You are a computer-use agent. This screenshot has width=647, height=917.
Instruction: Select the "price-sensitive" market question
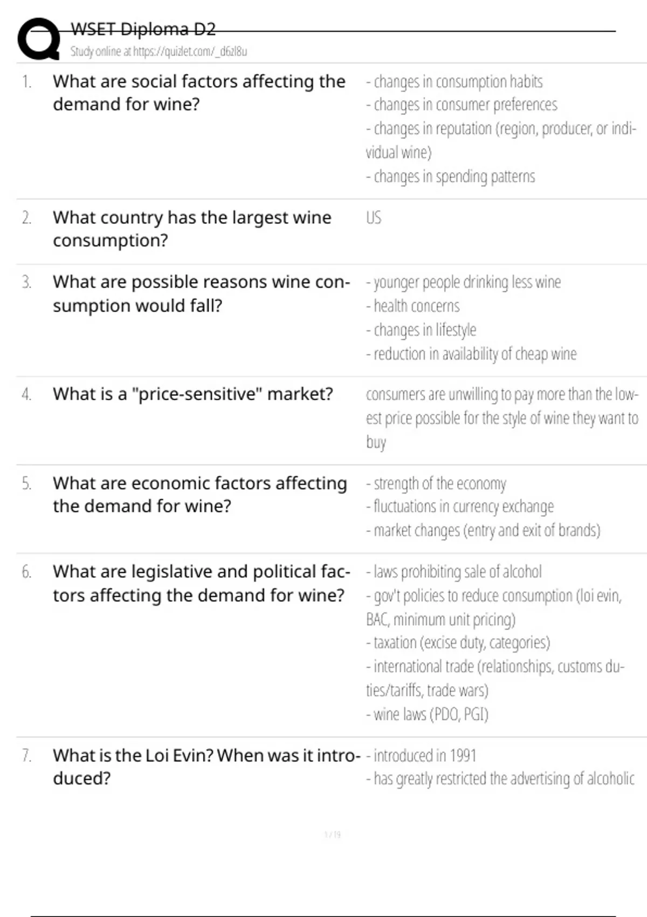[193, 394]
